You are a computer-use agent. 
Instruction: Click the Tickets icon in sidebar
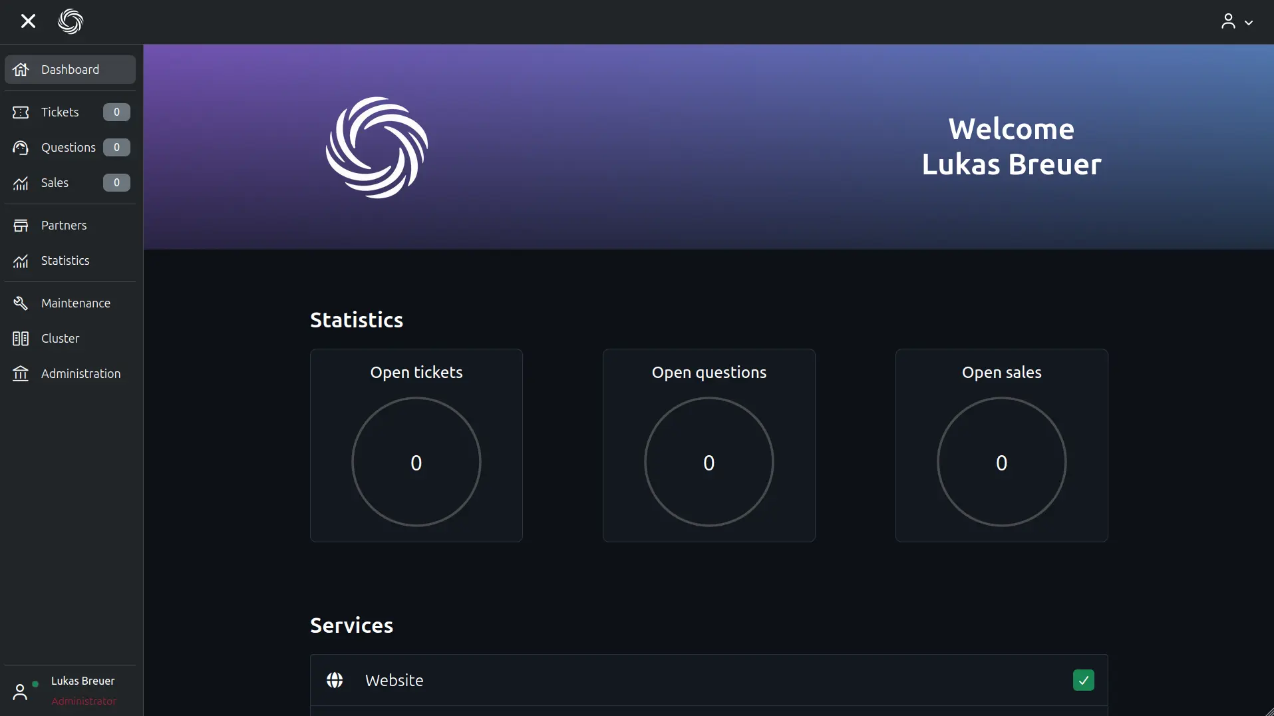point(21,112)
